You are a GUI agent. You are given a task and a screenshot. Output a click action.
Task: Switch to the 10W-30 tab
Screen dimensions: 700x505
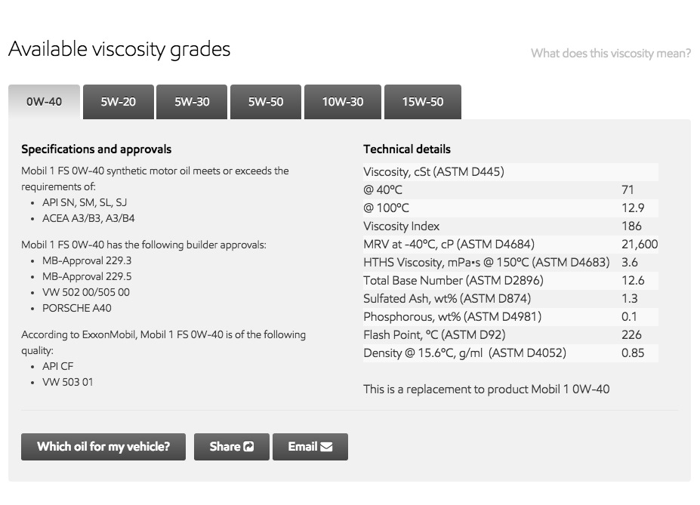coord(343,102)
